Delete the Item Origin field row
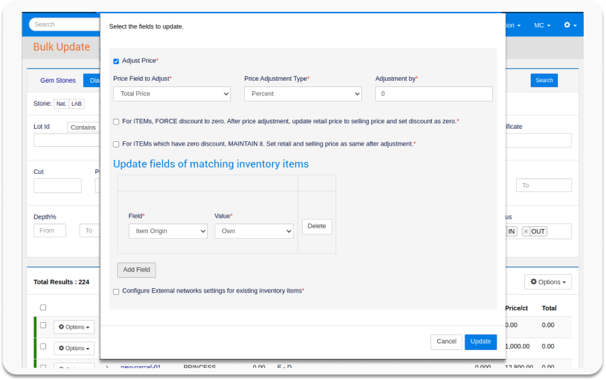Screen dimensions: 606x380 coord(317,226)
